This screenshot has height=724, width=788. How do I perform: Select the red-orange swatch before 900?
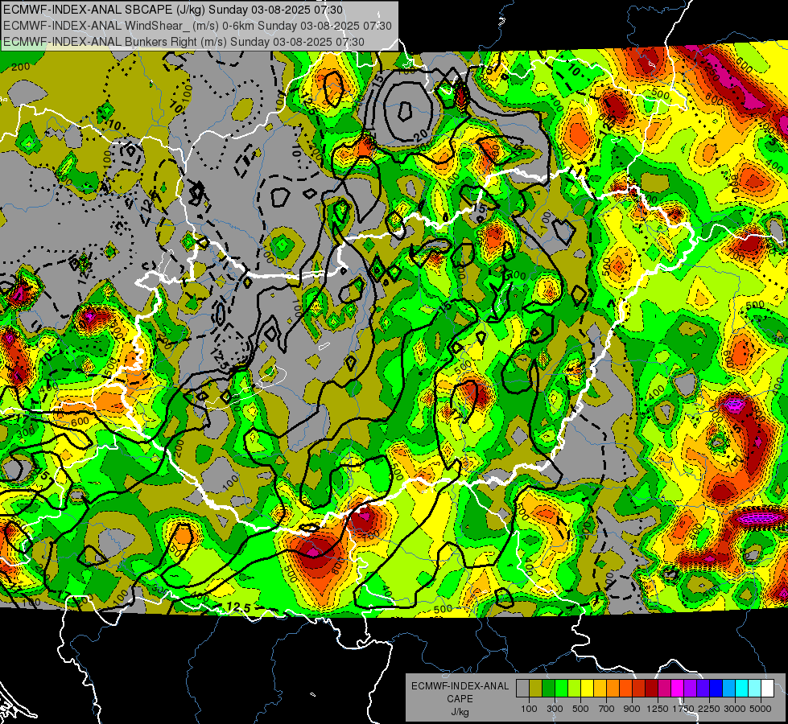625,689
